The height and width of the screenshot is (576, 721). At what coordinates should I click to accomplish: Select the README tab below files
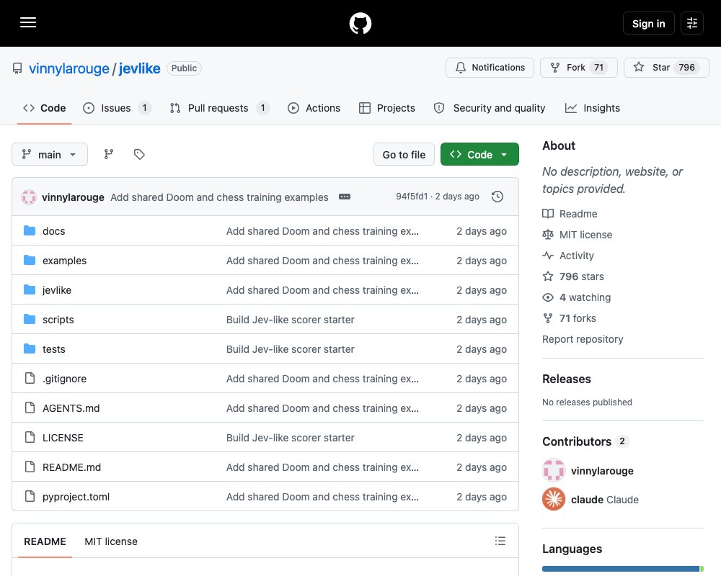click(45, 541)
